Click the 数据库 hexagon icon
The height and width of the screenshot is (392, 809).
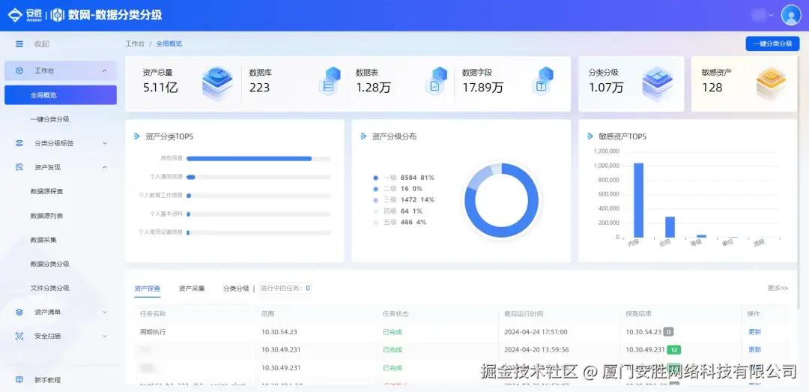[330, 81]
